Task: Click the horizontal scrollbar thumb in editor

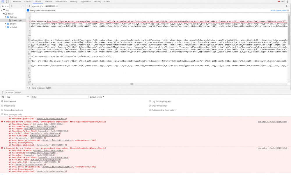Action: (132, 84)
